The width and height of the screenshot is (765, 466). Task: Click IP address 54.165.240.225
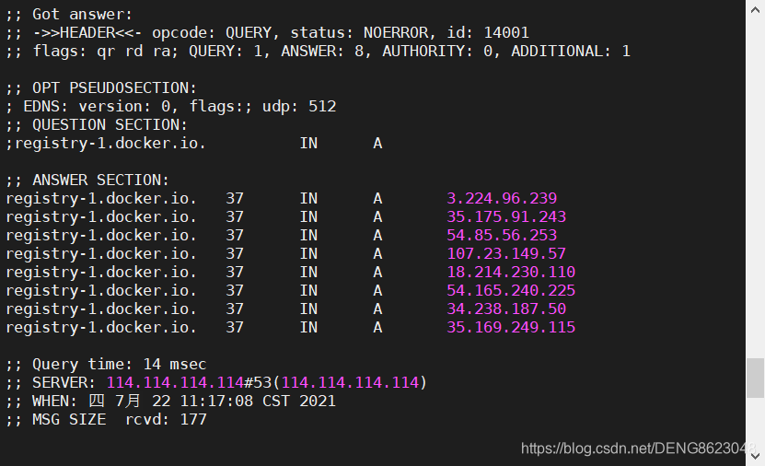tap(511, 290)
